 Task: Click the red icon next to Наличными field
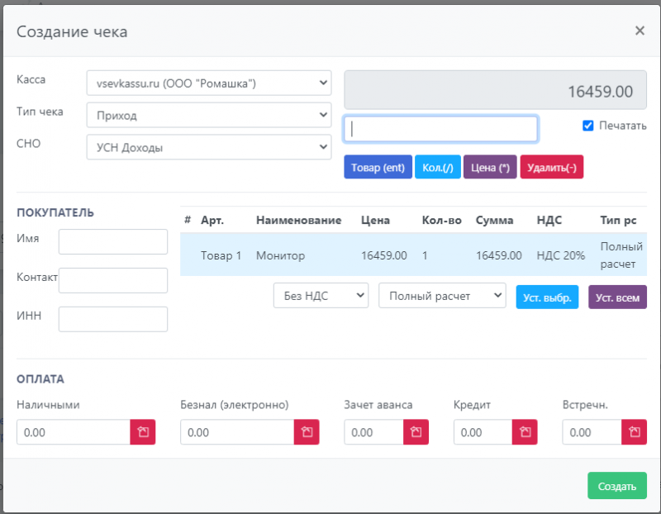(142, 432)
